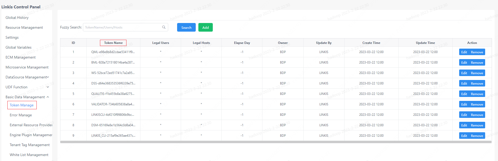498x161 pixels.
Task: Open Tenant Tag Management
Action: [30, 145]
